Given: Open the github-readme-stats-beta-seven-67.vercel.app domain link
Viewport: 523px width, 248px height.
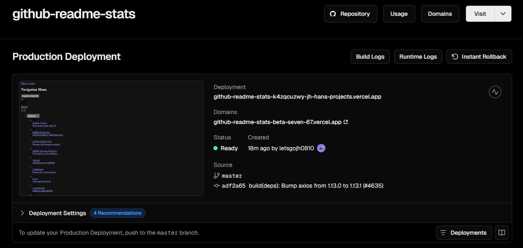Looking at the screenshot, I should [277, 122].
